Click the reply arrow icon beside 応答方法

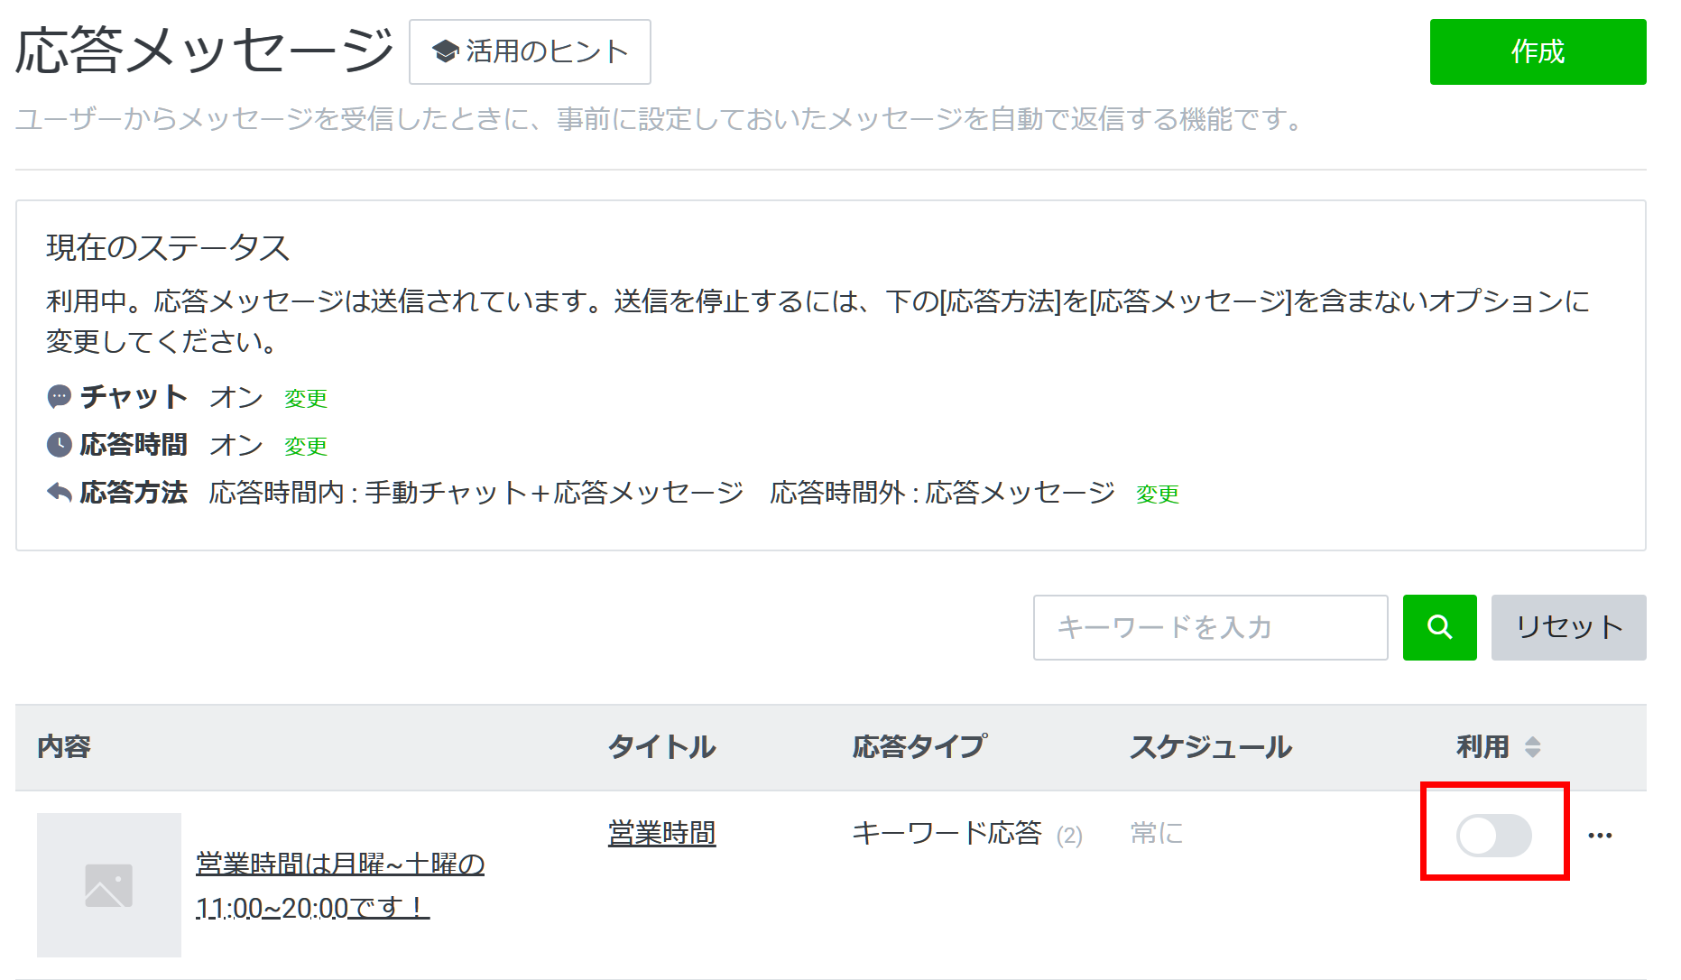[59, 492]
